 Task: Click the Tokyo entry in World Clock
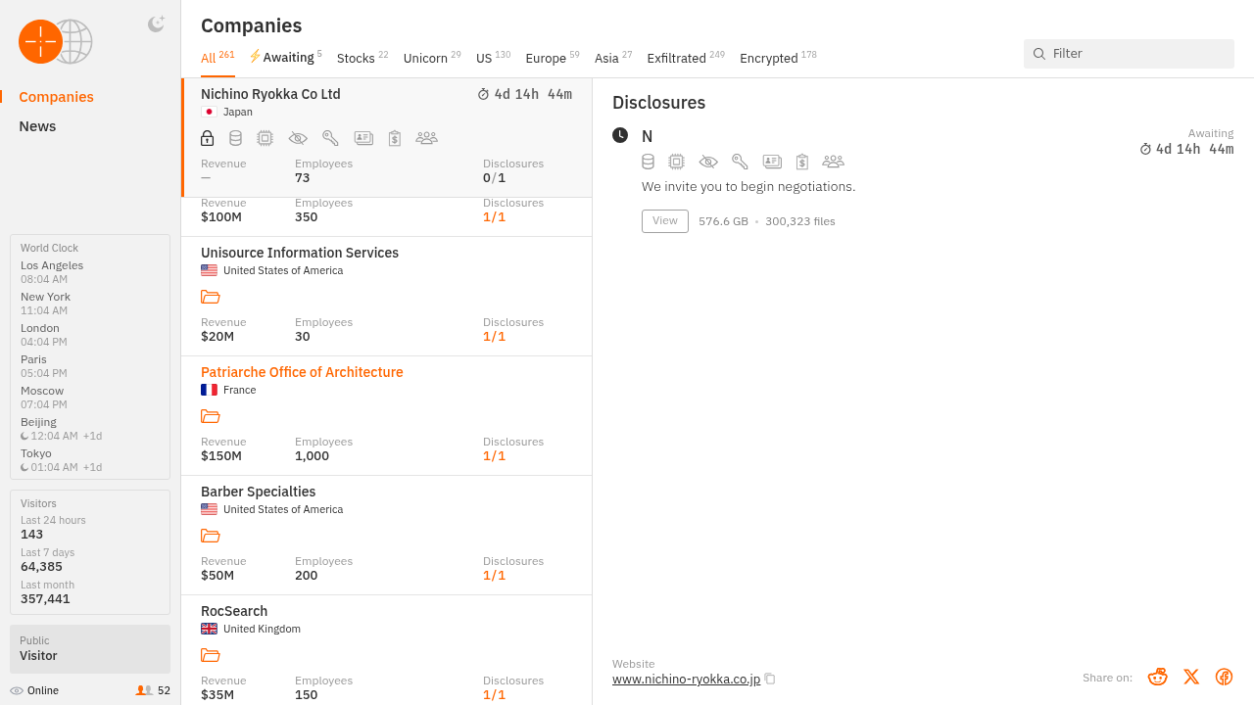click(62, 460)
